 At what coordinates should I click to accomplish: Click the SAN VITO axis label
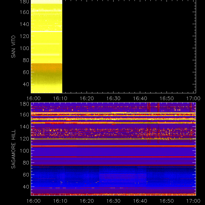click(13, 47)
